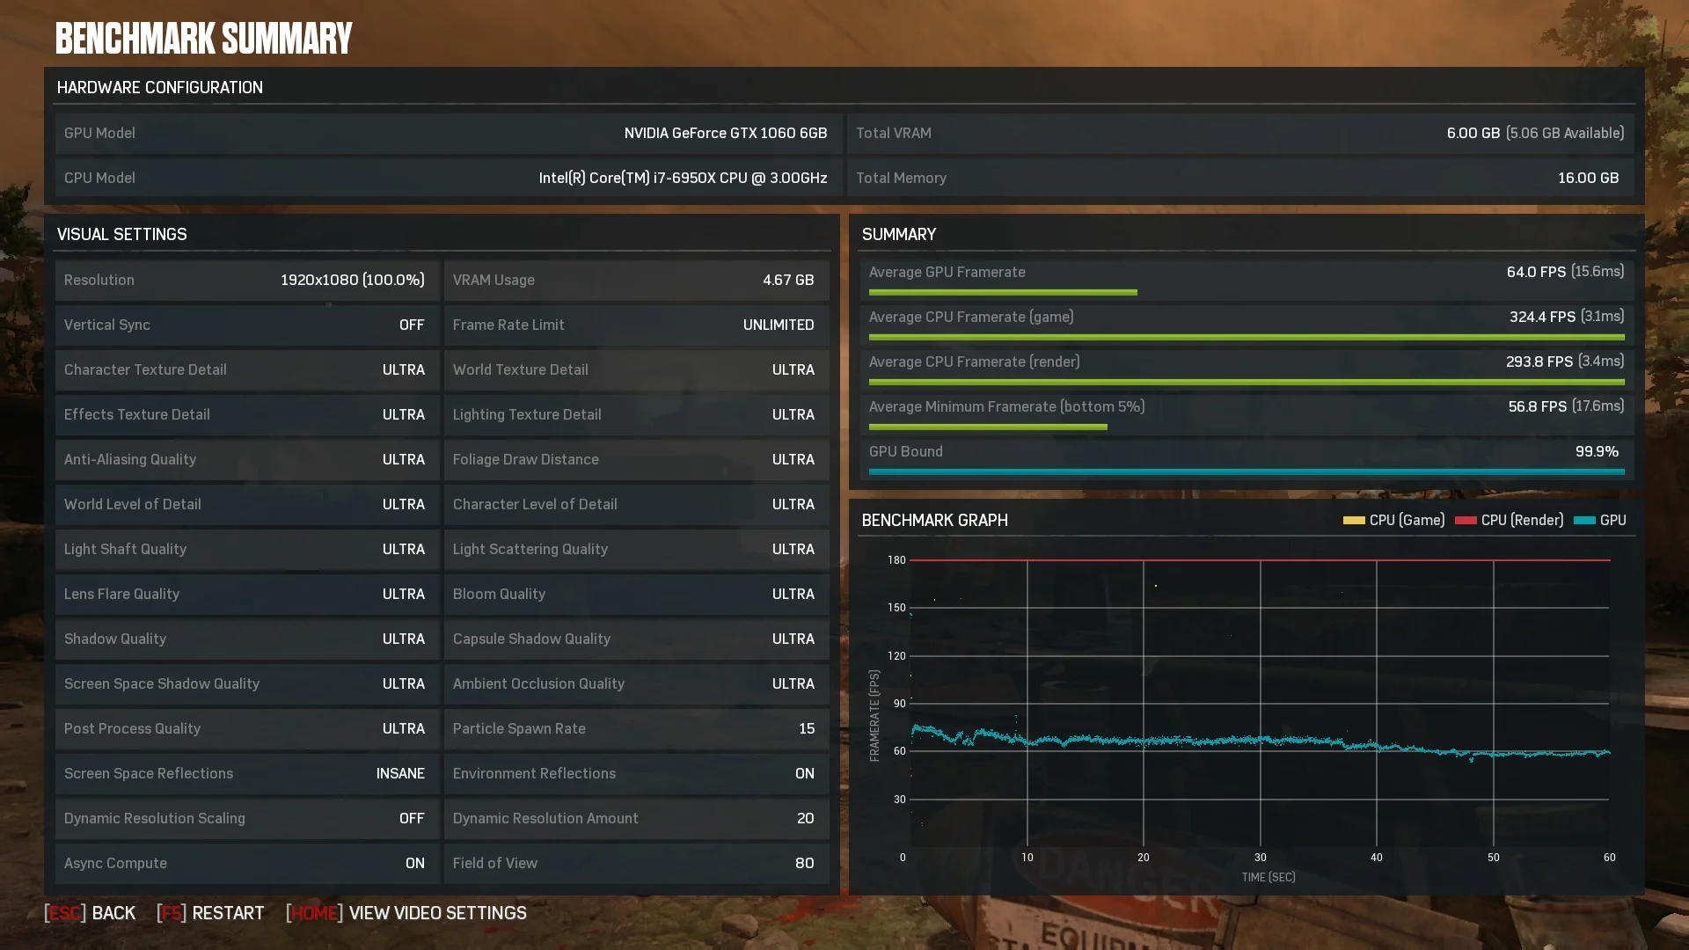Click the Lighting Texture Detail row

pos(637,414)
